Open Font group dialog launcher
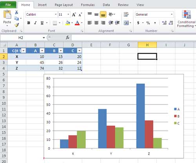The image size is (196, 163). 82,31
